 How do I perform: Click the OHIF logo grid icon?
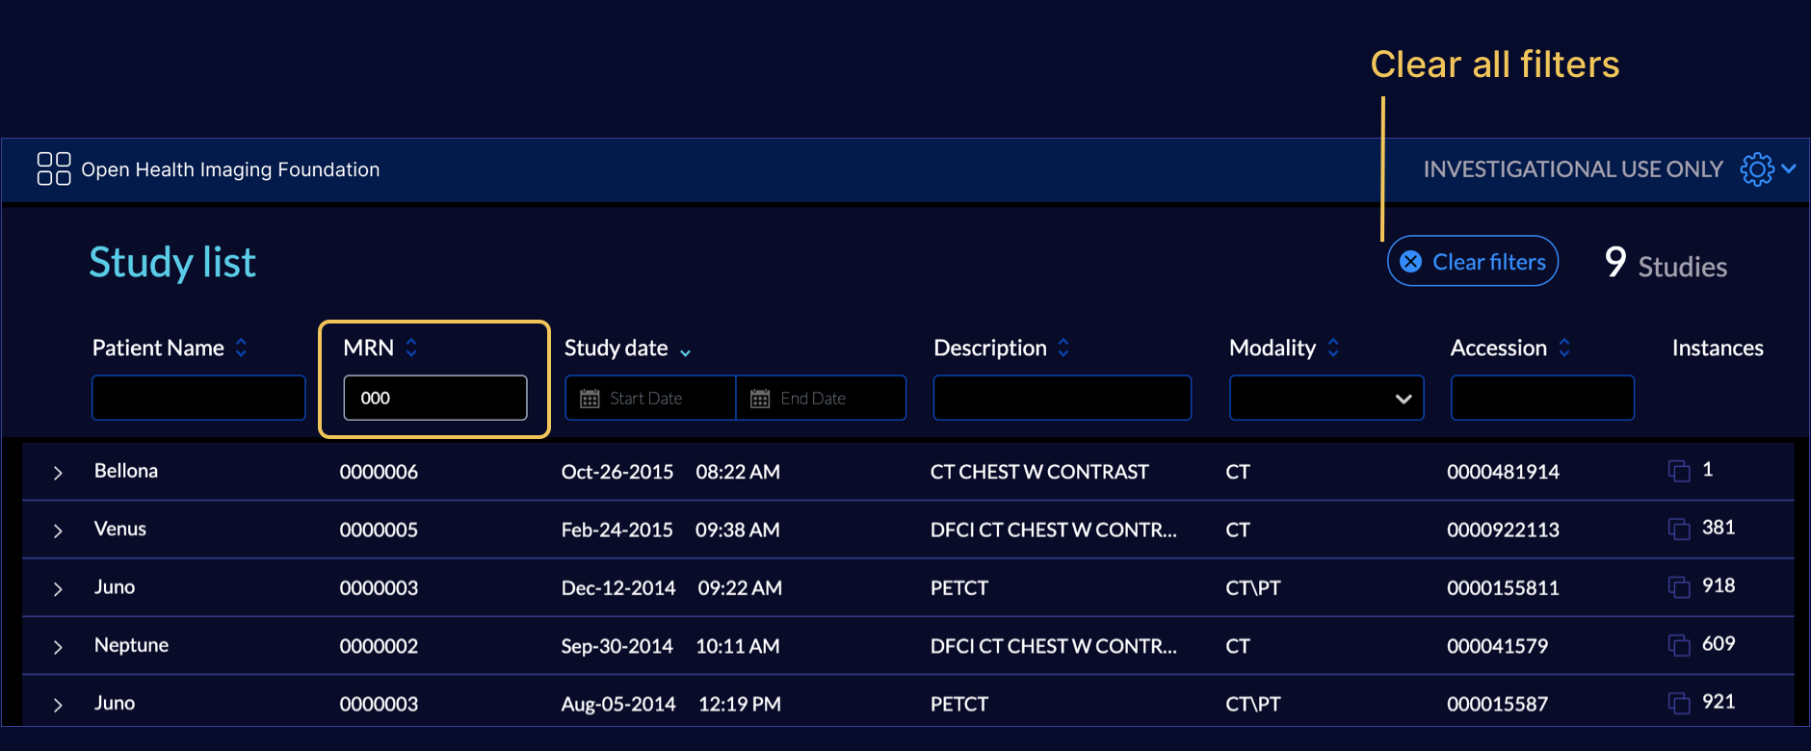53,168
